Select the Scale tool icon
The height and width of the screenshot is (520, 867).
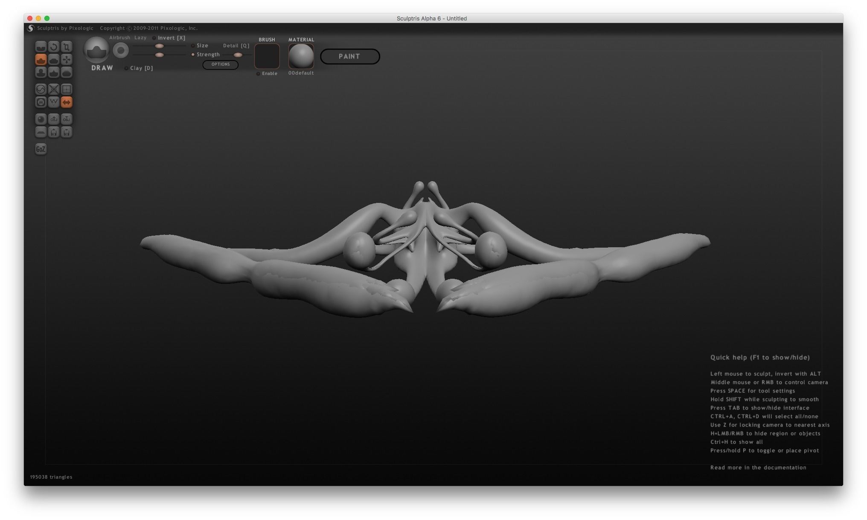coord(66,46)
